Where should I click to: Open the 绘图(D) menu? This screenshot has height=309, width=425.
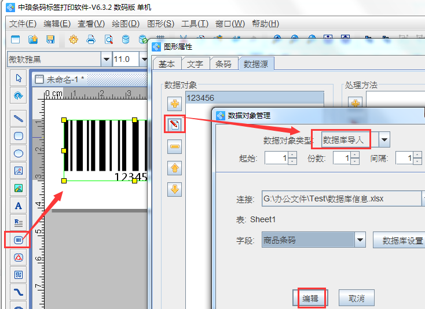[x=126, y=24]
